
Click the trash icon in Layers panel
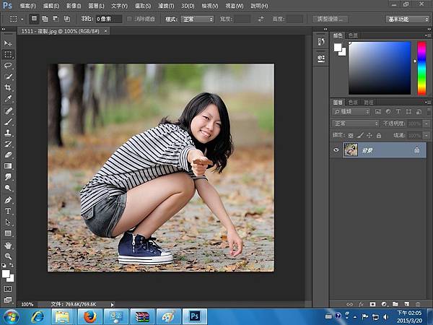418,304
